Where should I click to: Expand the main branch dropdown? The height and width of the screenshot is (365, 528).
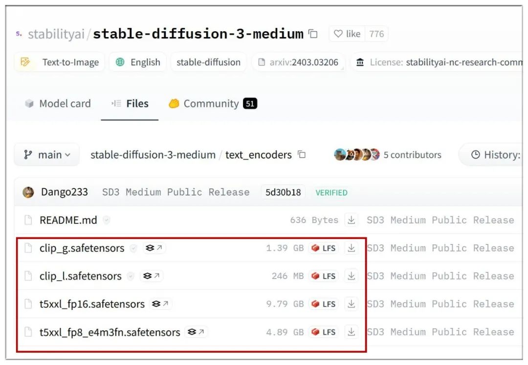point(47,155)
